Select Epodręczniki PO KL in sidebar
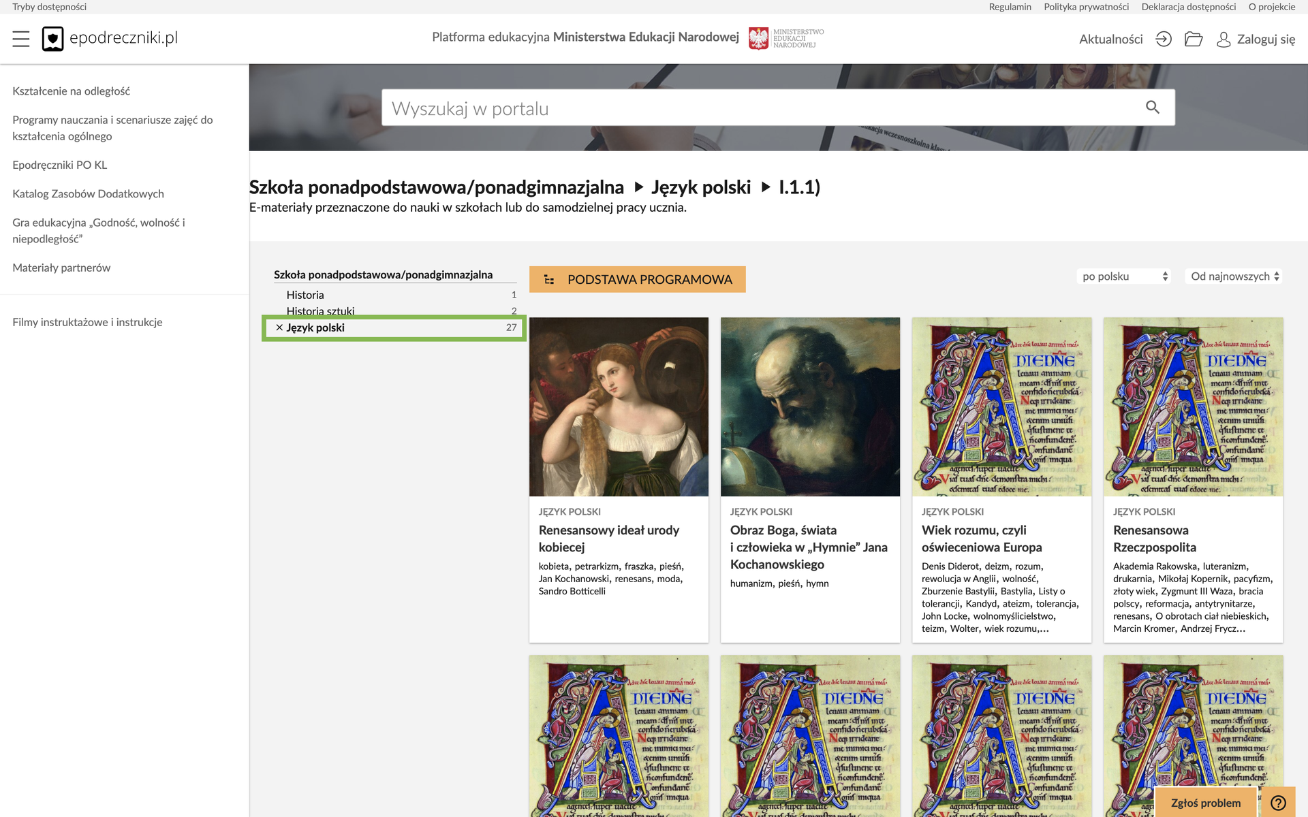 tap(59, 165)
